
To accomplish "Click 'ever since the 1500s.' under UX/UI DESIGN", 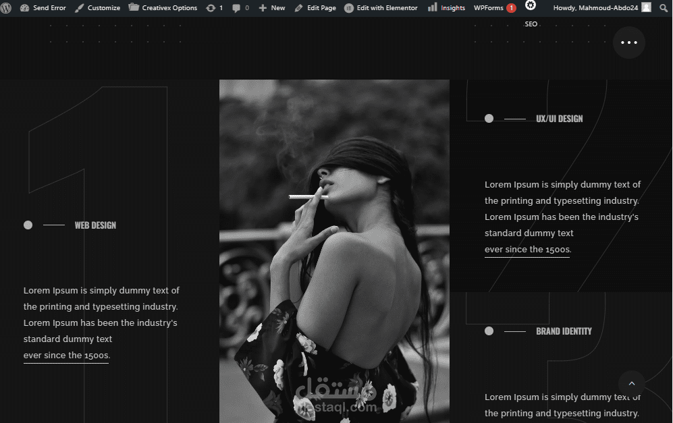I will [528, 249].
